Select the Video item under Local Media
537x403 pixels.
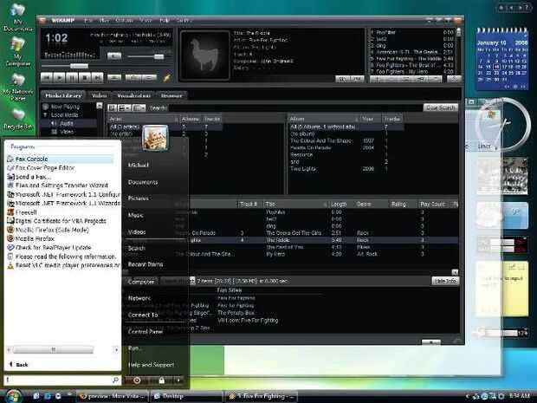click(x=67, y=131)
